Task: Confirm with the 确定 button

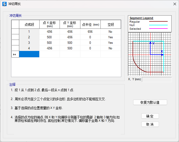Action: coord(150,116)
